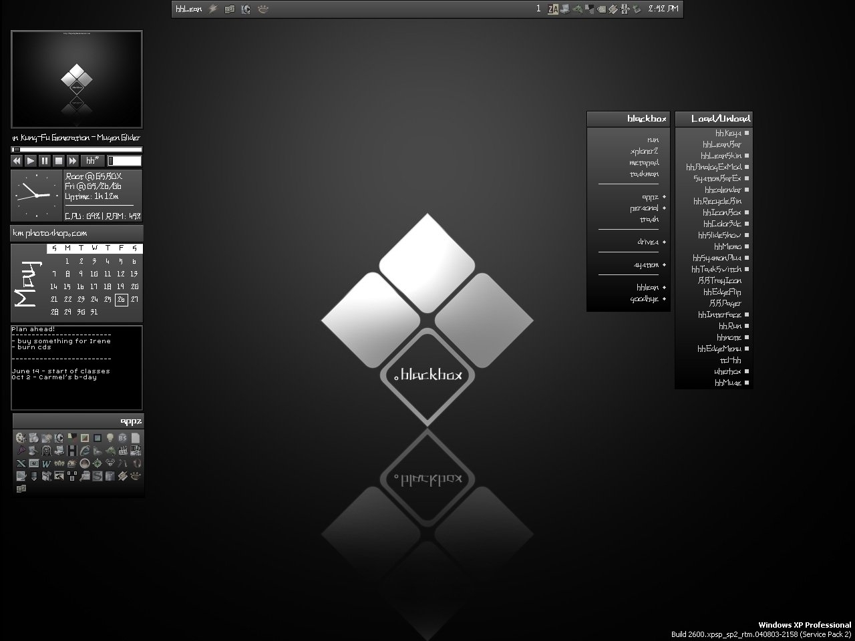Screen dimensions: 855x641
Task: Click workspace number 1 in toolbar
Action: pyautogui.click(x=538, y=9)
